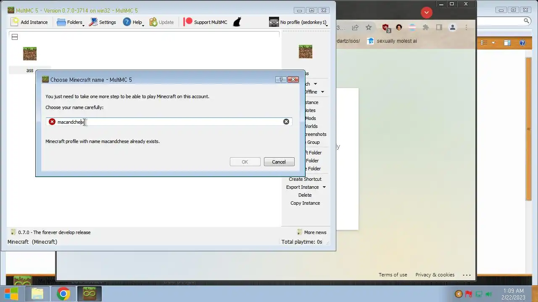Click the red error icon in name field
This screenshot has height=302, width=538.
pyautogui.click(x=52, y=122)
